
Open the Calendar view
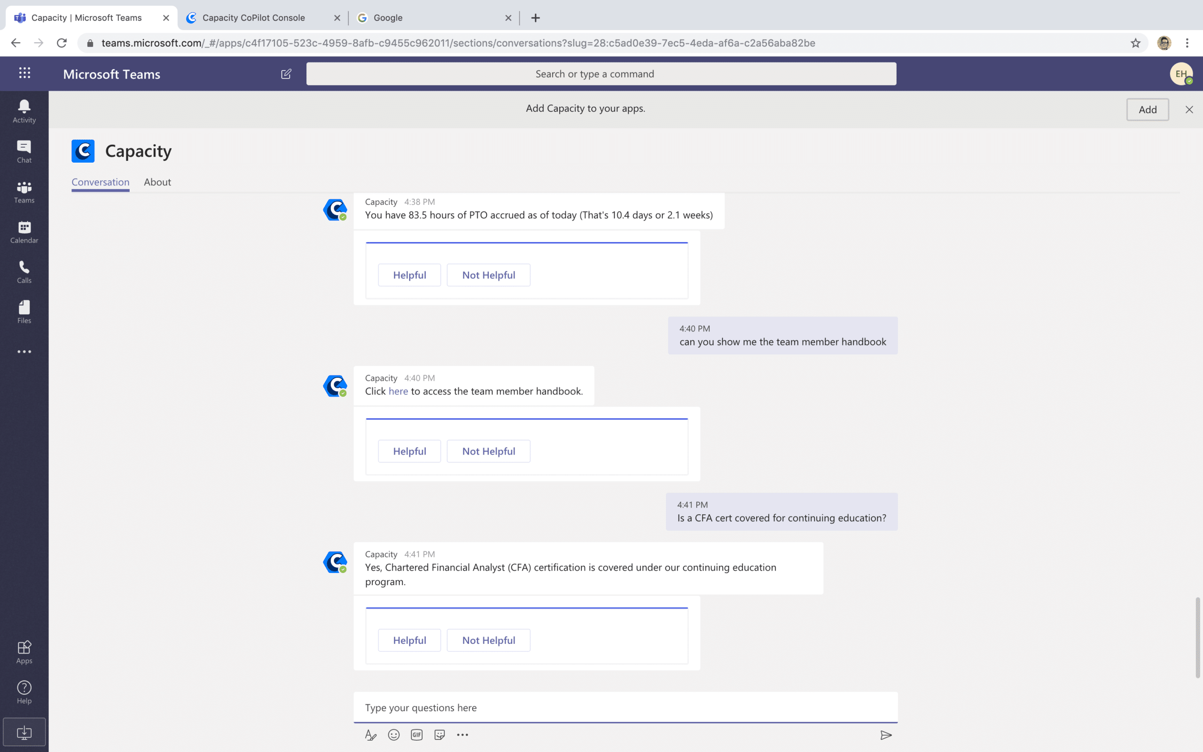24,232
